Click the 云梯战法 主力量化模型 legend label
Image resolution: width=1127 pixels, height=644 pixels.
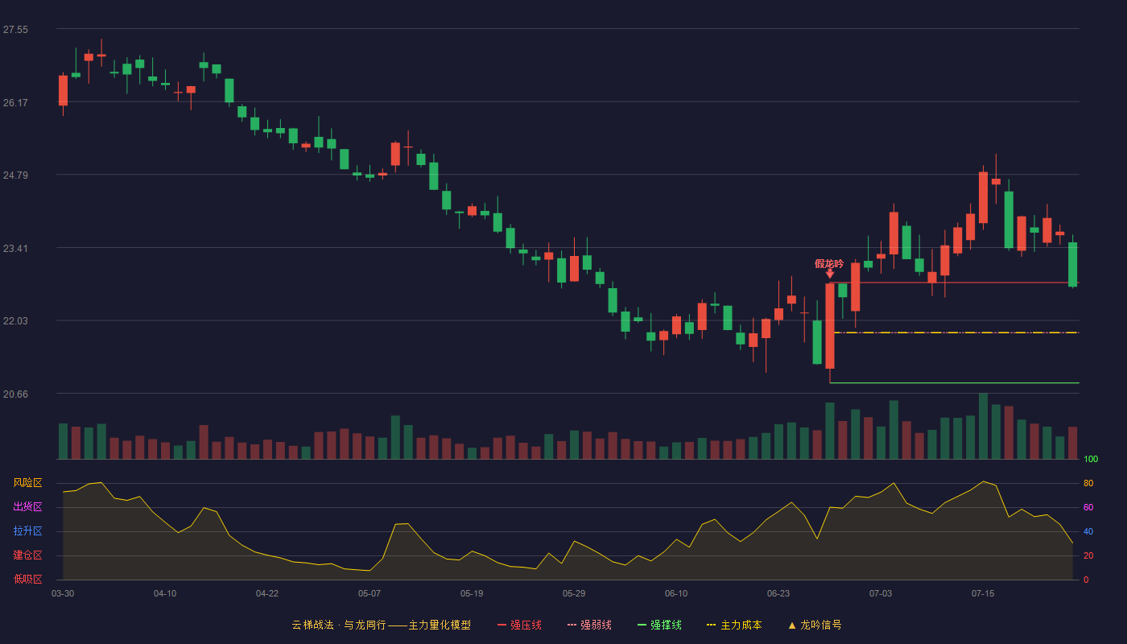[x=381, y=625]
